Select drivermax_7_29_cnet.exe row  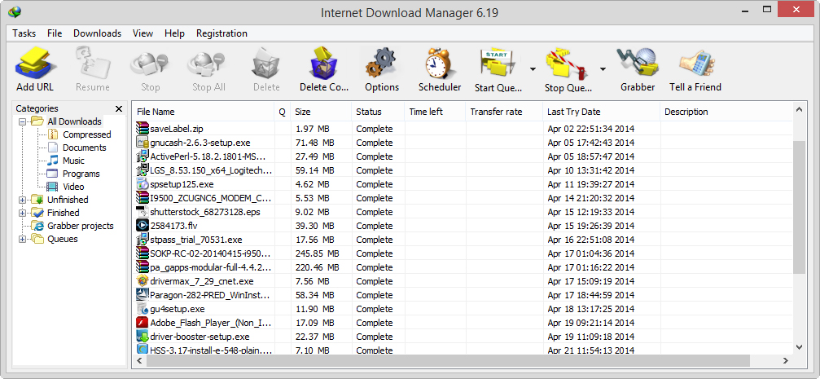[x=463, y=281]
